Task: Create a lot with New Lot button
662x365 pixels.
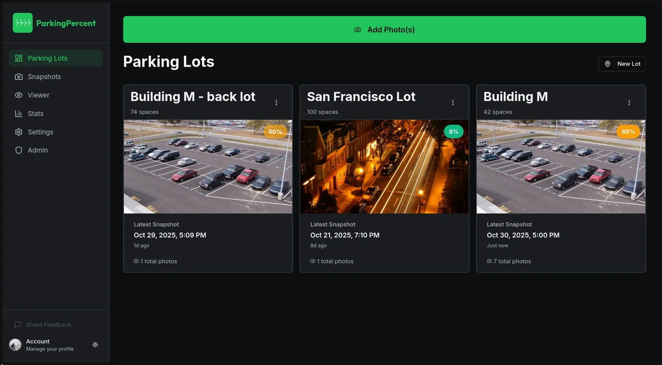Action: click(x=622, y=64)
